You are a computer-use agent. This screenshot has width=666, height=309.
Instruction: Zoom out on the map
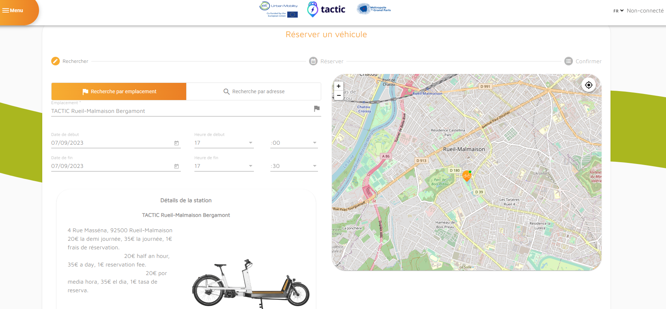click(x=339, y=95)
